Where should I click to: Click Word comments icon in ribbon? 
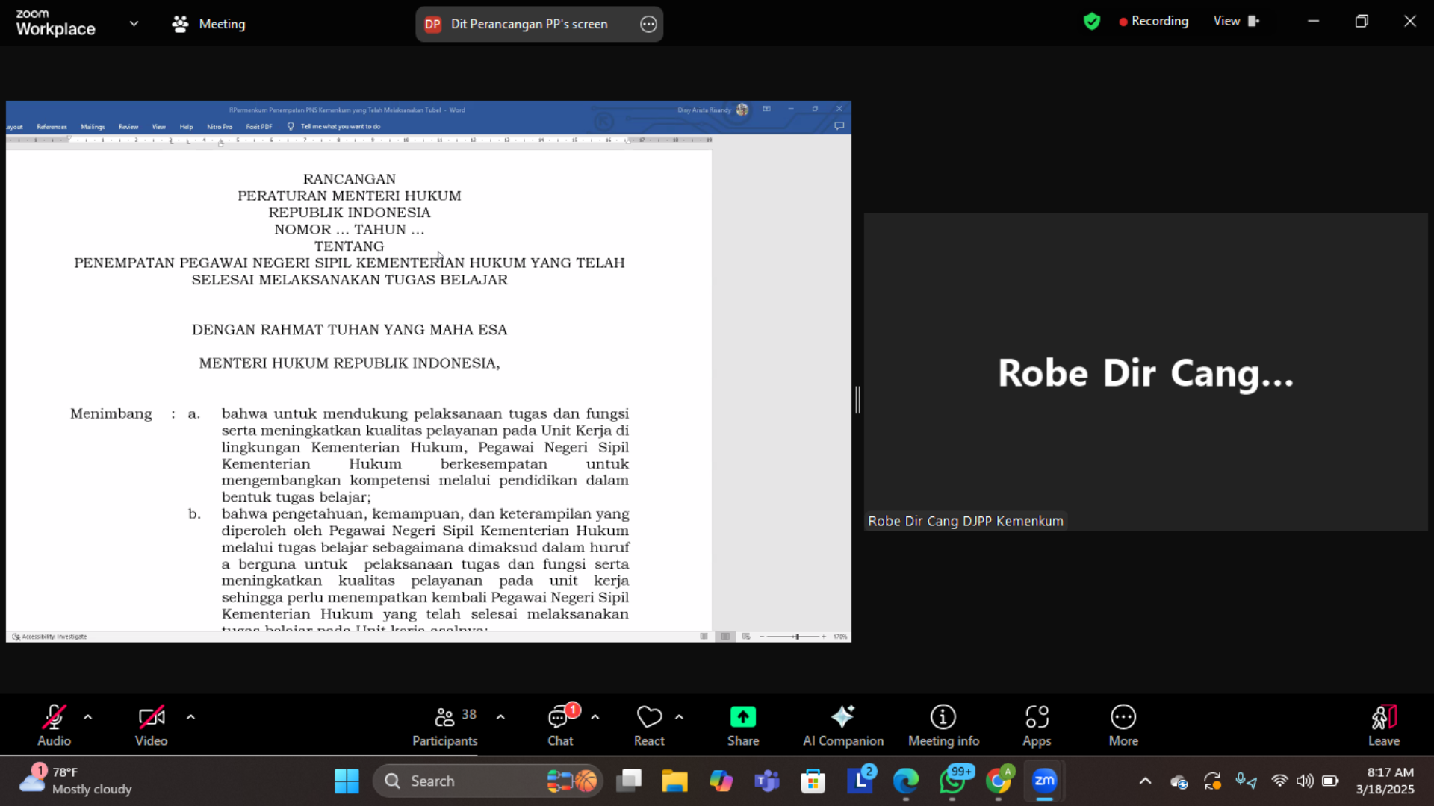[839, 126]
